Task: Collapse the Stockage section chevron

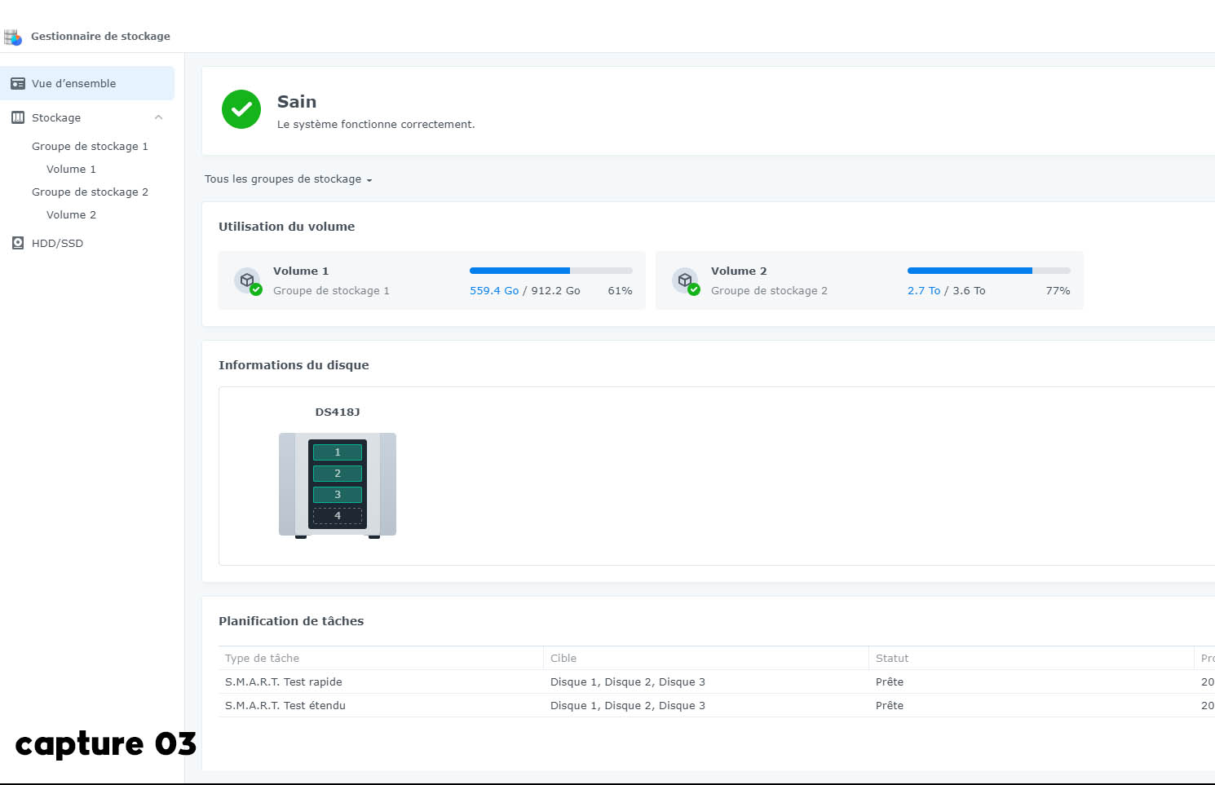Action: pyautogui.click(x=158, y=117)
